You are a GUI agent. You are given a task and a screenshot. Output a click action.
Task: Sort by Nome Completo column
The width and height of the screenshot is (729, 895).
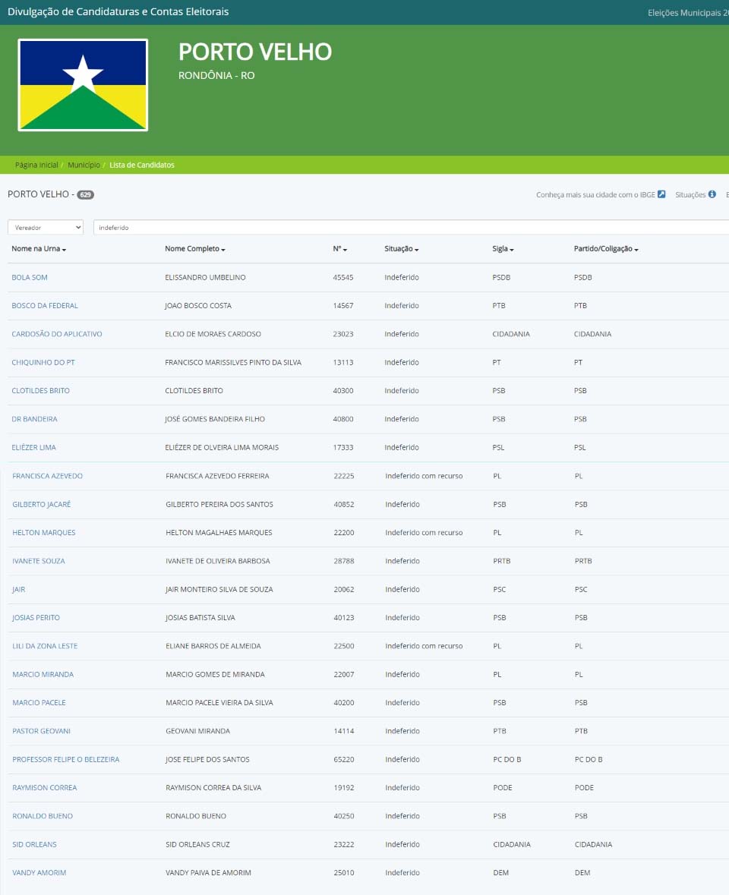(x=195, y=249)
